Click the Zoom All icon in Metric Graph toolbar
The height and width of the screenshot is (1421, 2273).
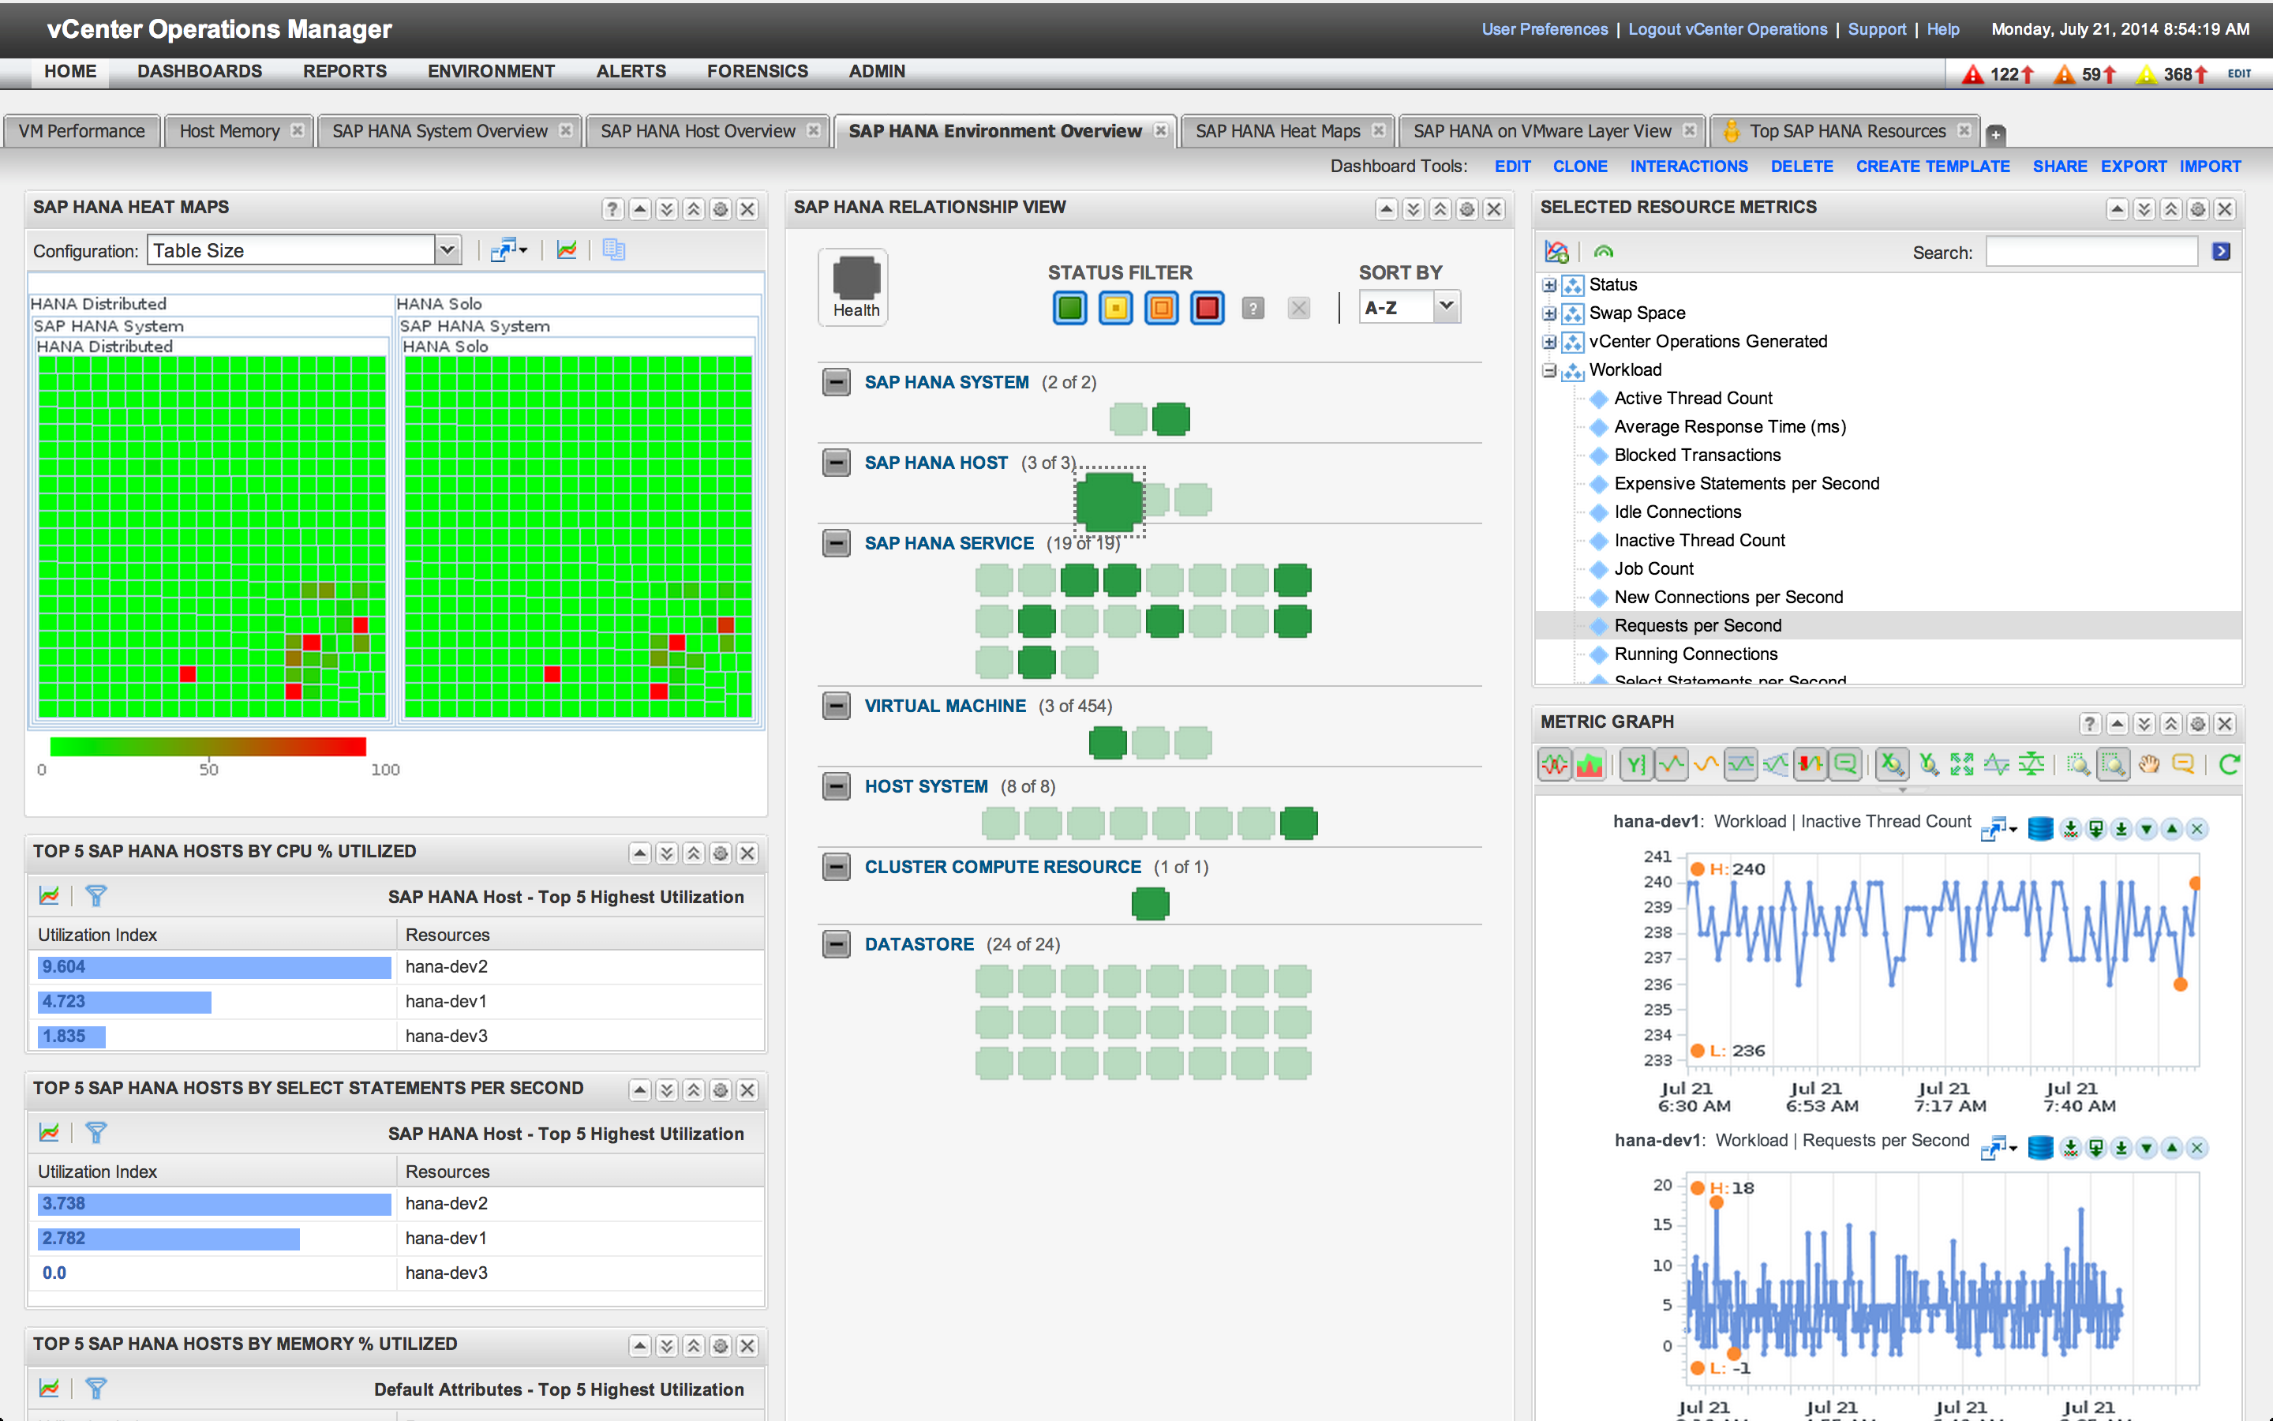(1962, 764)
